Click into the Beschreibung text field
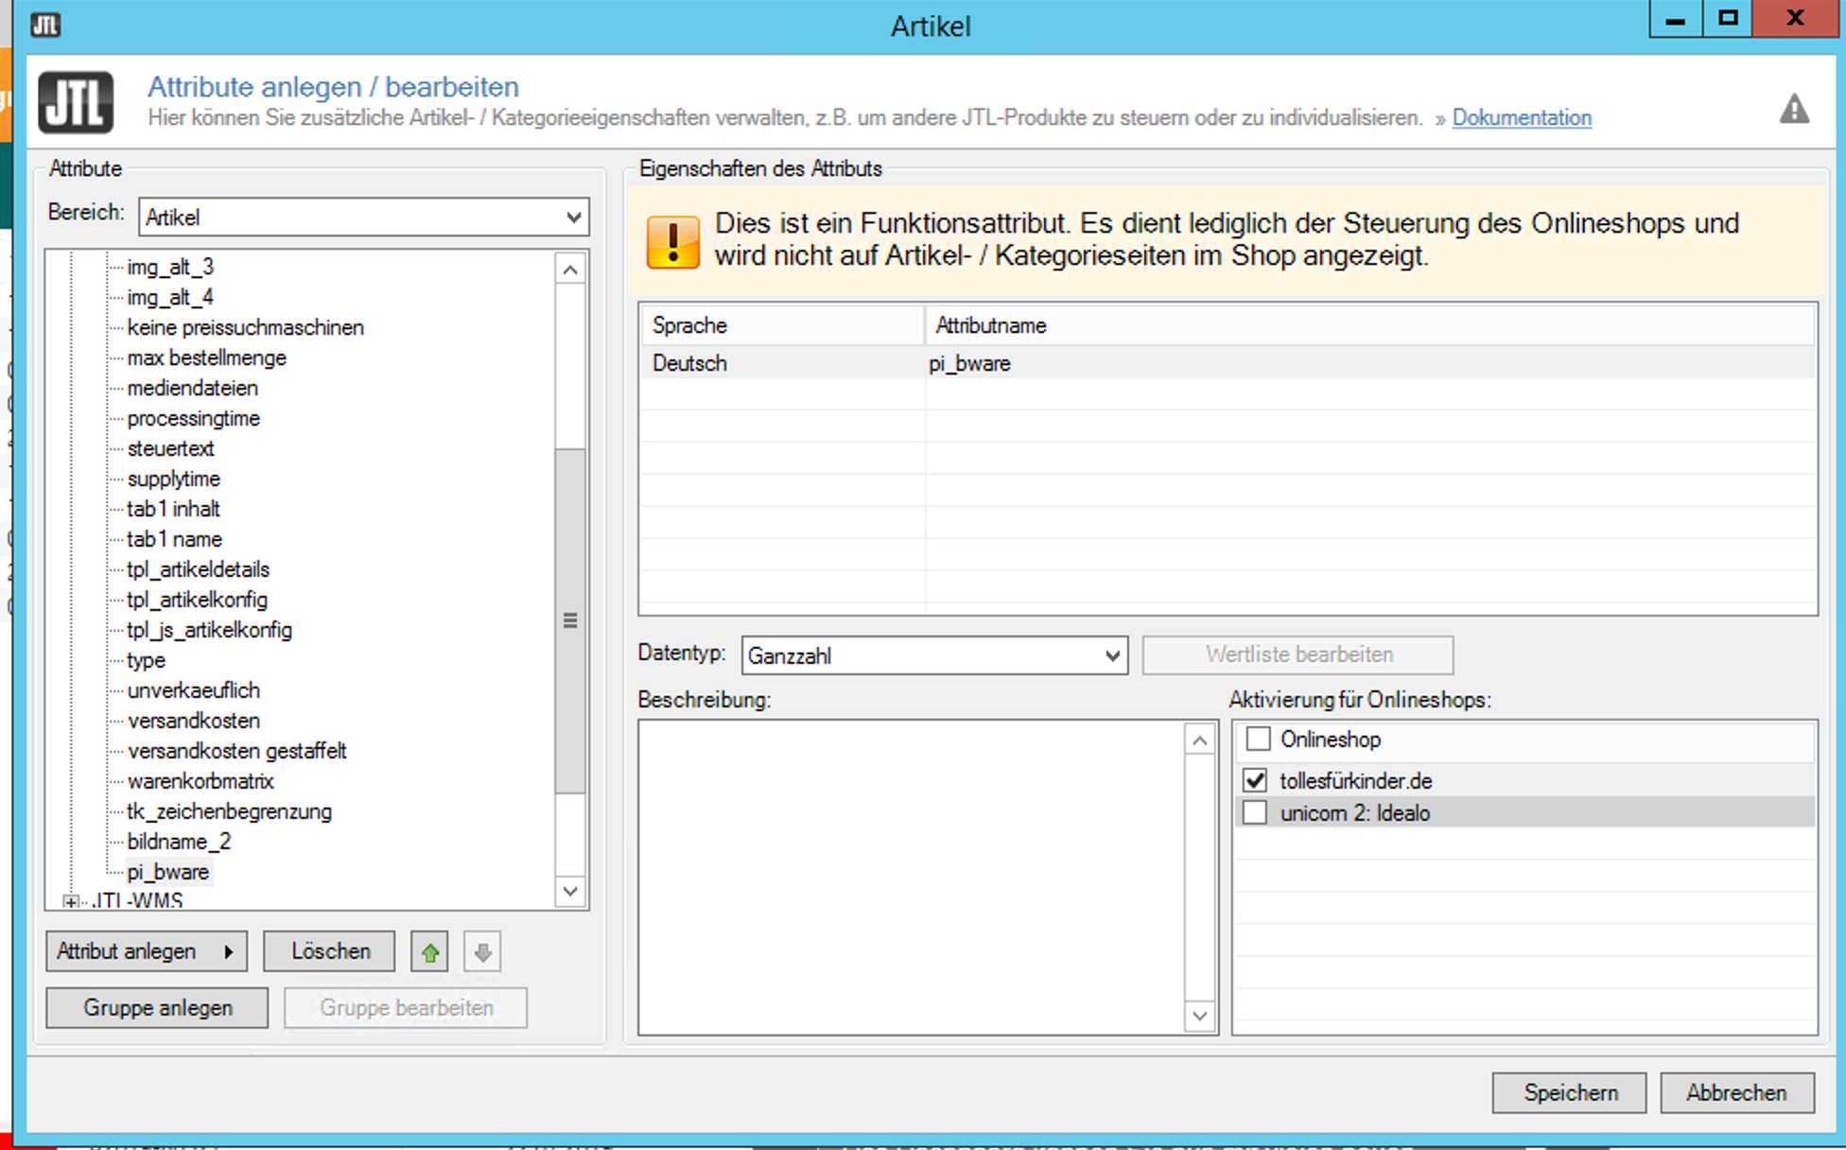 [x=910, y=876]
